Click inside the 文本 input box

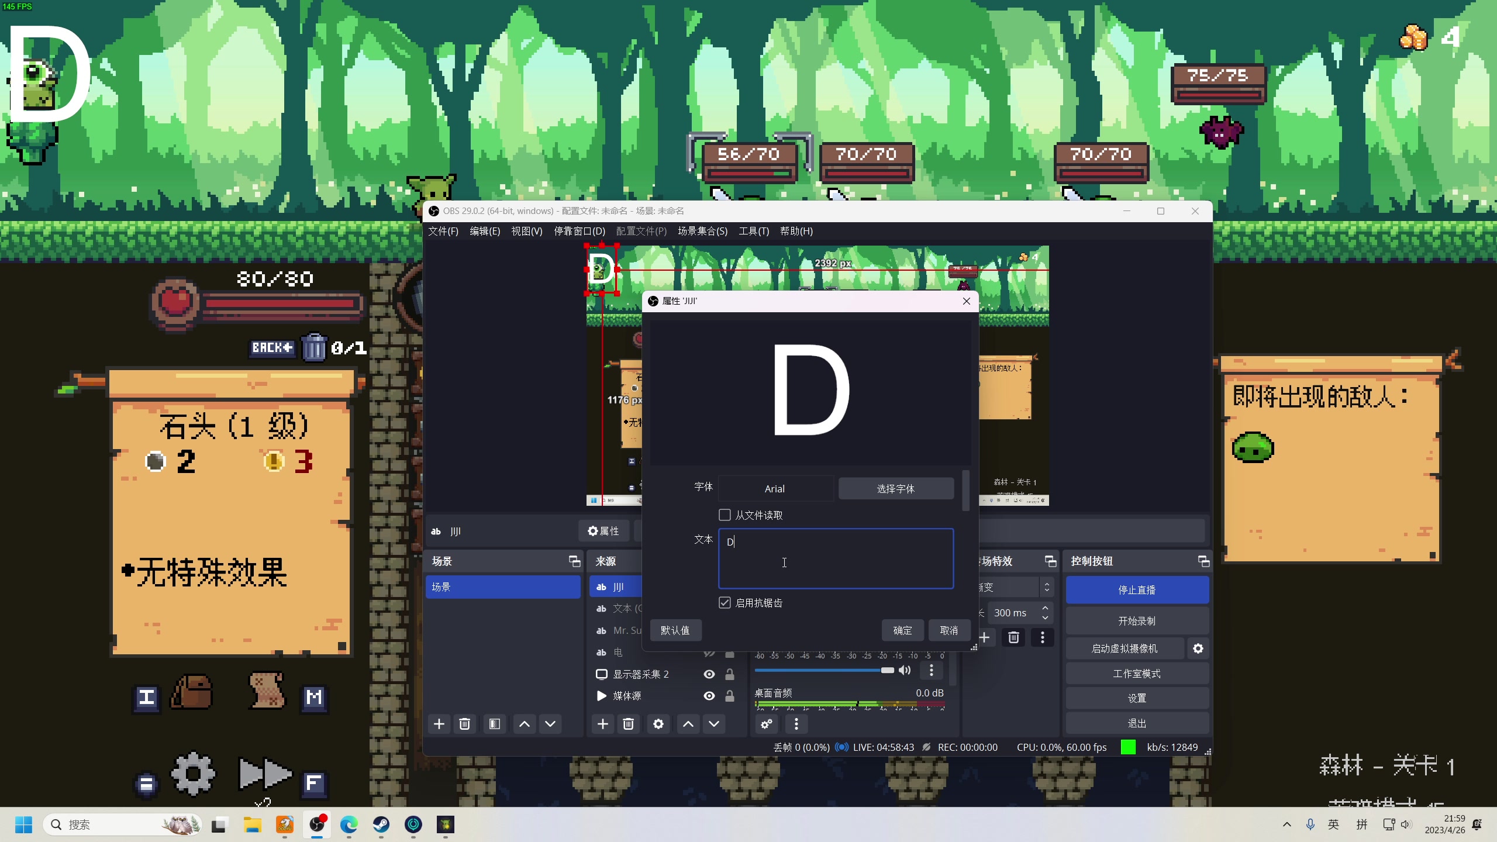tap(836, 558)
